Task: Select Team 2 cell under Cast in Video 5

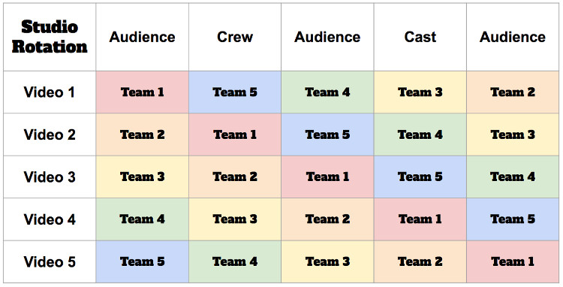Action: click(420, 261)
